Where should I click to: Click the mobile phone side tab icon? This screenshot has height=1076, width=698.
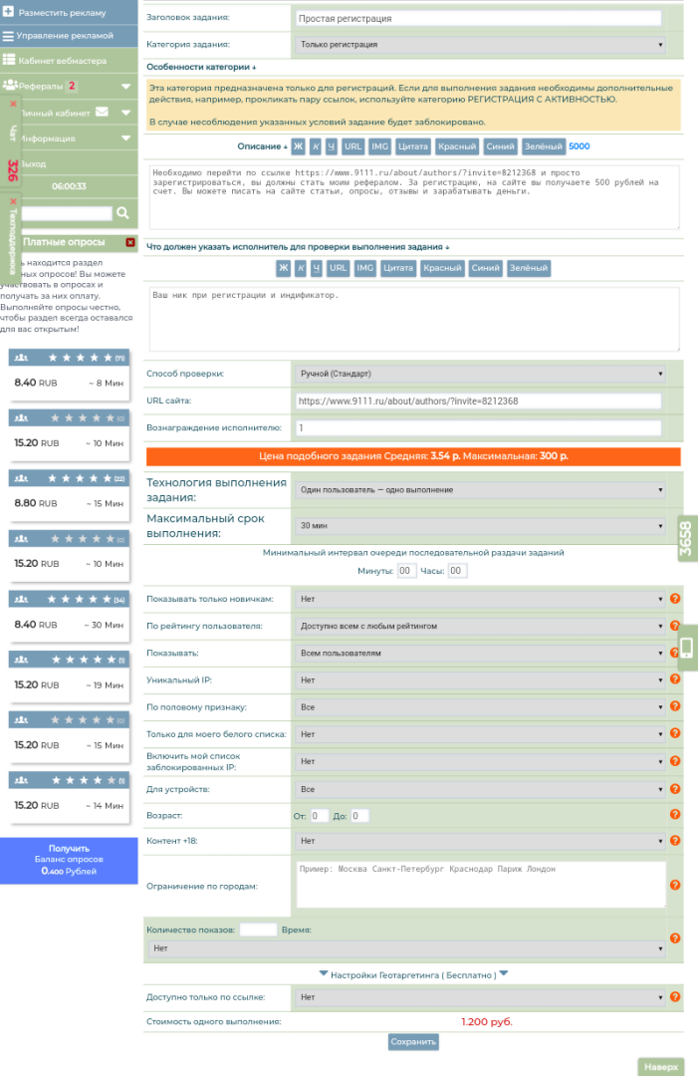tap(687, 649)
